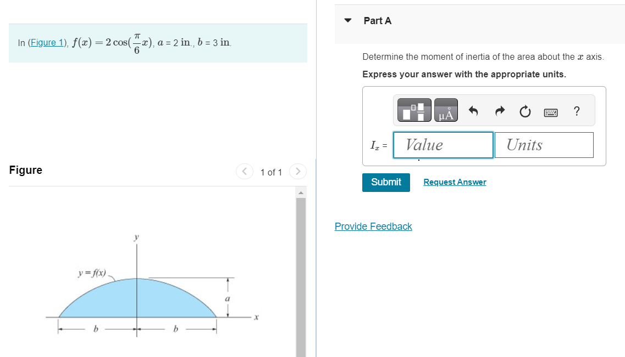Click the reset answer icon
Viewport: 625px width, 357px height.
tap(525, 111)
